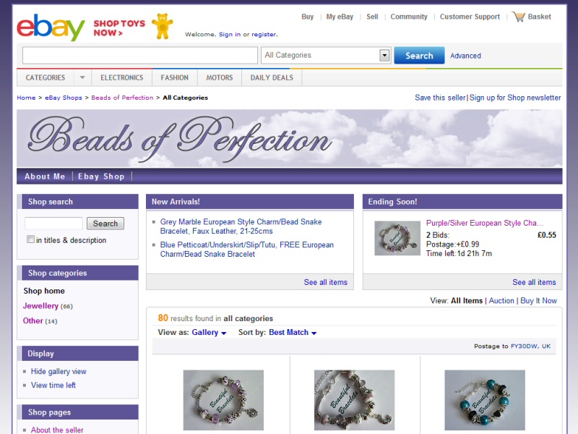Click the Ending Soon bracelet thumbnail
This screenshot has width=578, height=434.
click(397, 238)
